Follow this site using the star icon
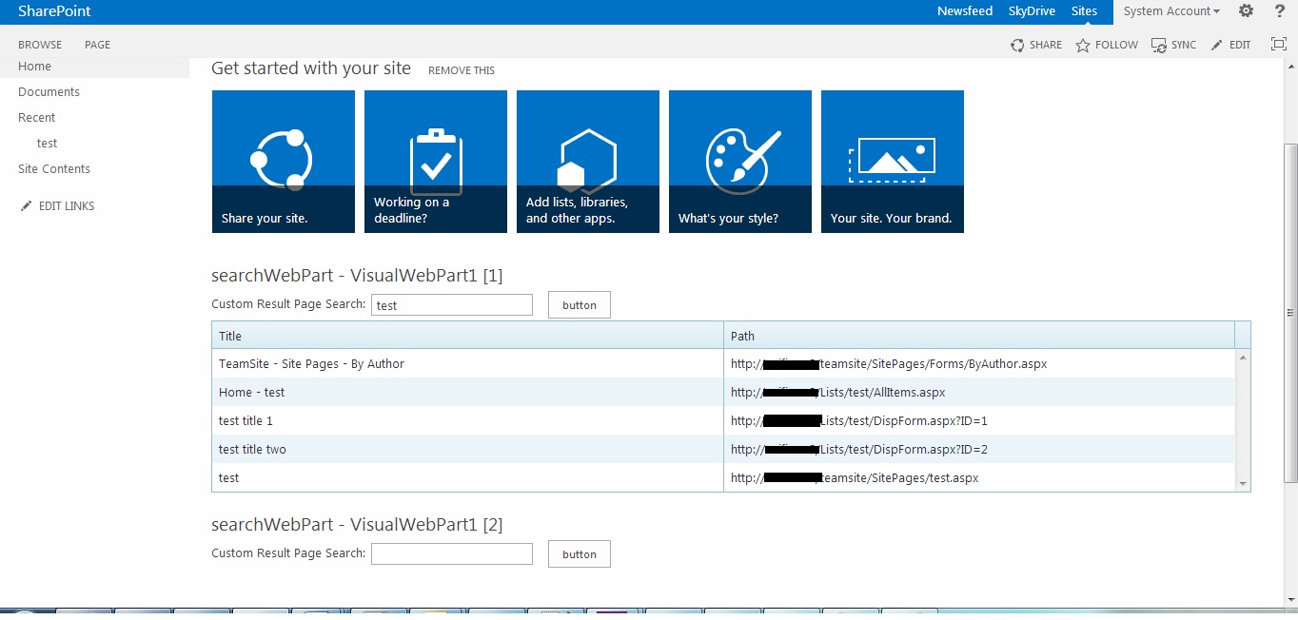The image size is (1298, 620). [1107, 45]
